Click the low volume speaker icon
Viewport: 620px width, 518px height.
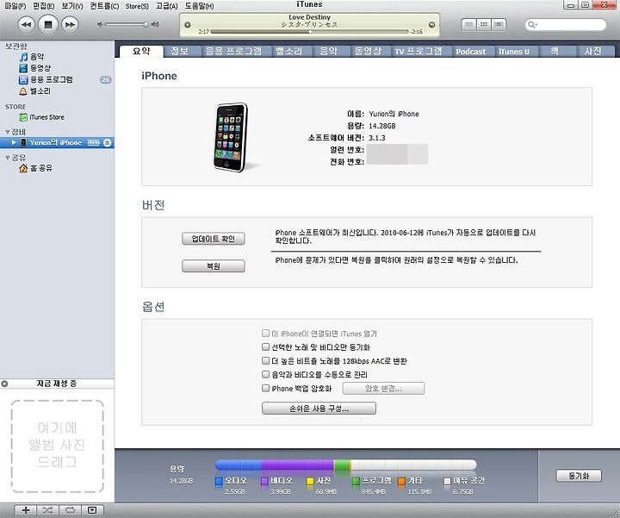(100, 24)
